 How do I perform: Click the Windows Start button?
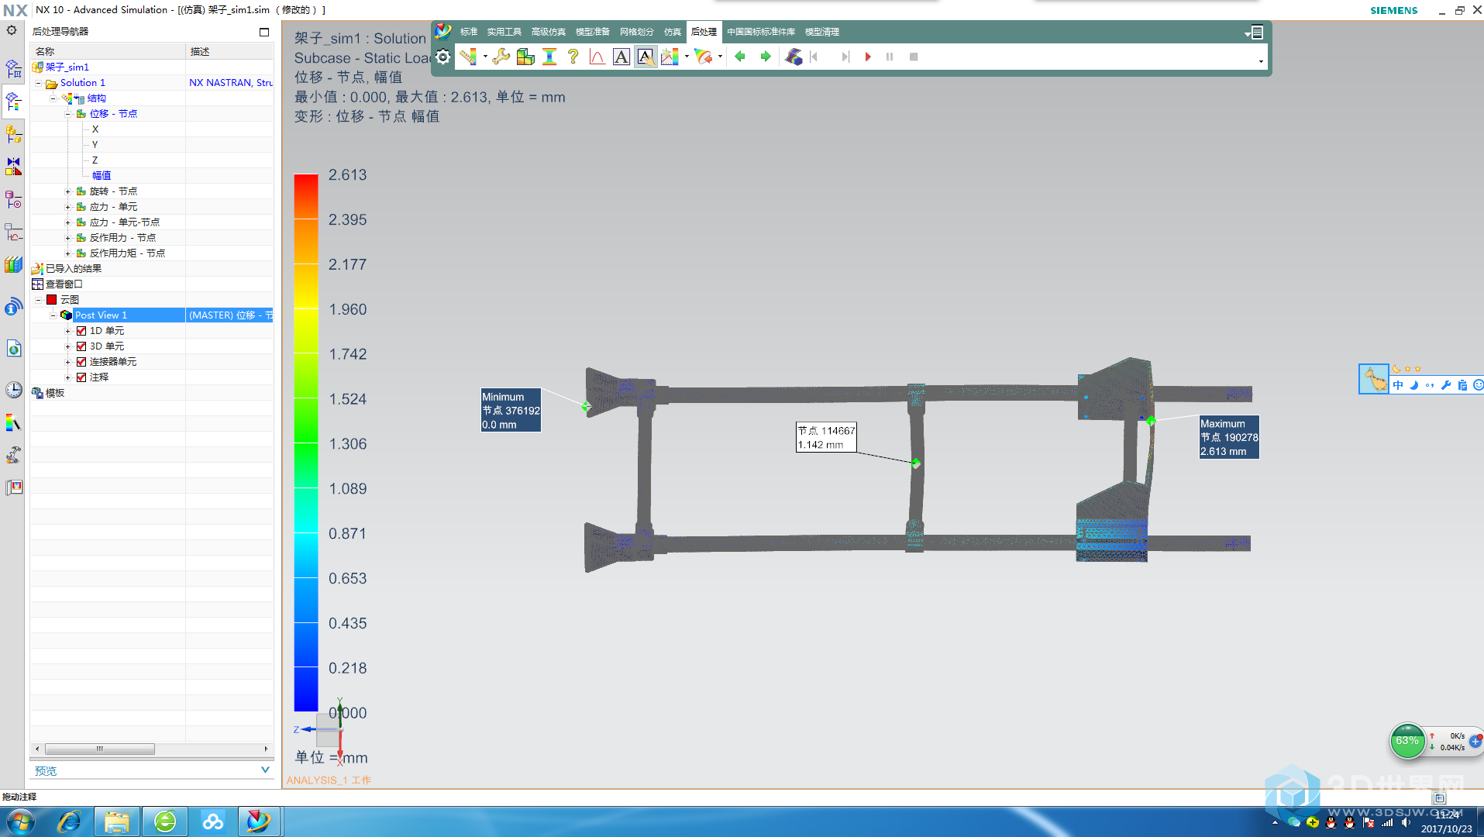point(20,821)
